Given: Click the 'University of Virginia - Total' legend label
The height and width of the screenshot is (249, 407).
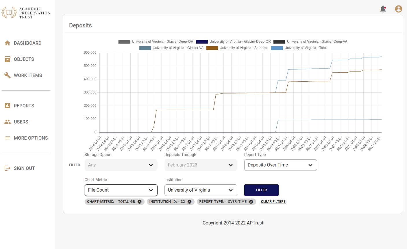Looking at the screenshot, I should pos(306,48).
